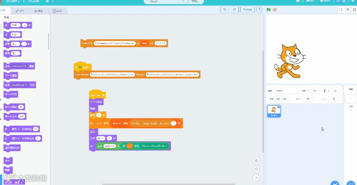Edit the sprite direction field
Viewport: 357px width, 185px height.
coord(334,99)
